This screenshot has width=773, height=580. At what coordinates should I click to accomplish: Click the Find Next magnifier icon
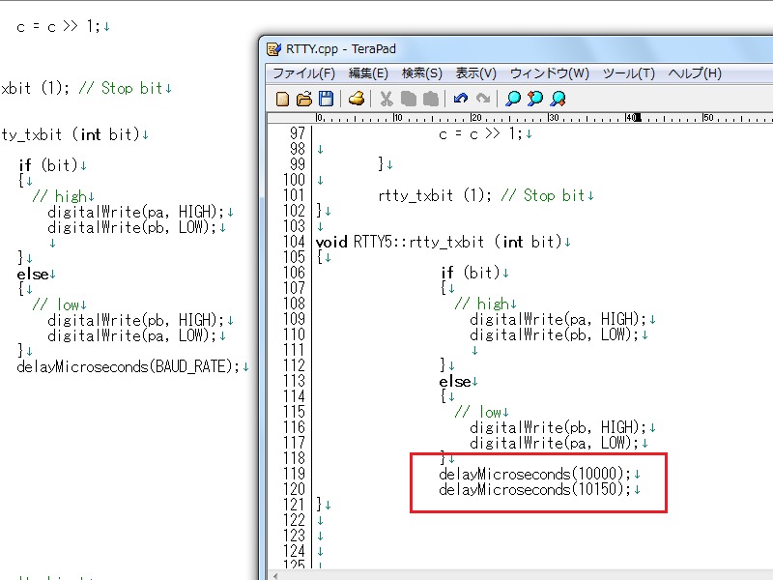click(x=558, y=99)
